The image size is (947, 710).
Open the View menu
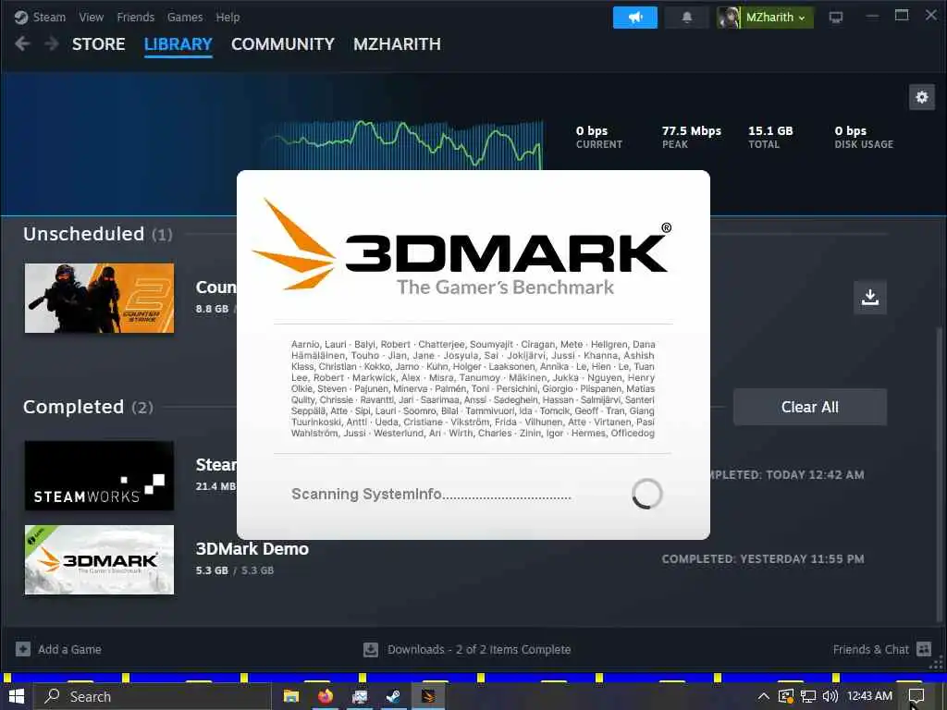[x=92, y=17]
